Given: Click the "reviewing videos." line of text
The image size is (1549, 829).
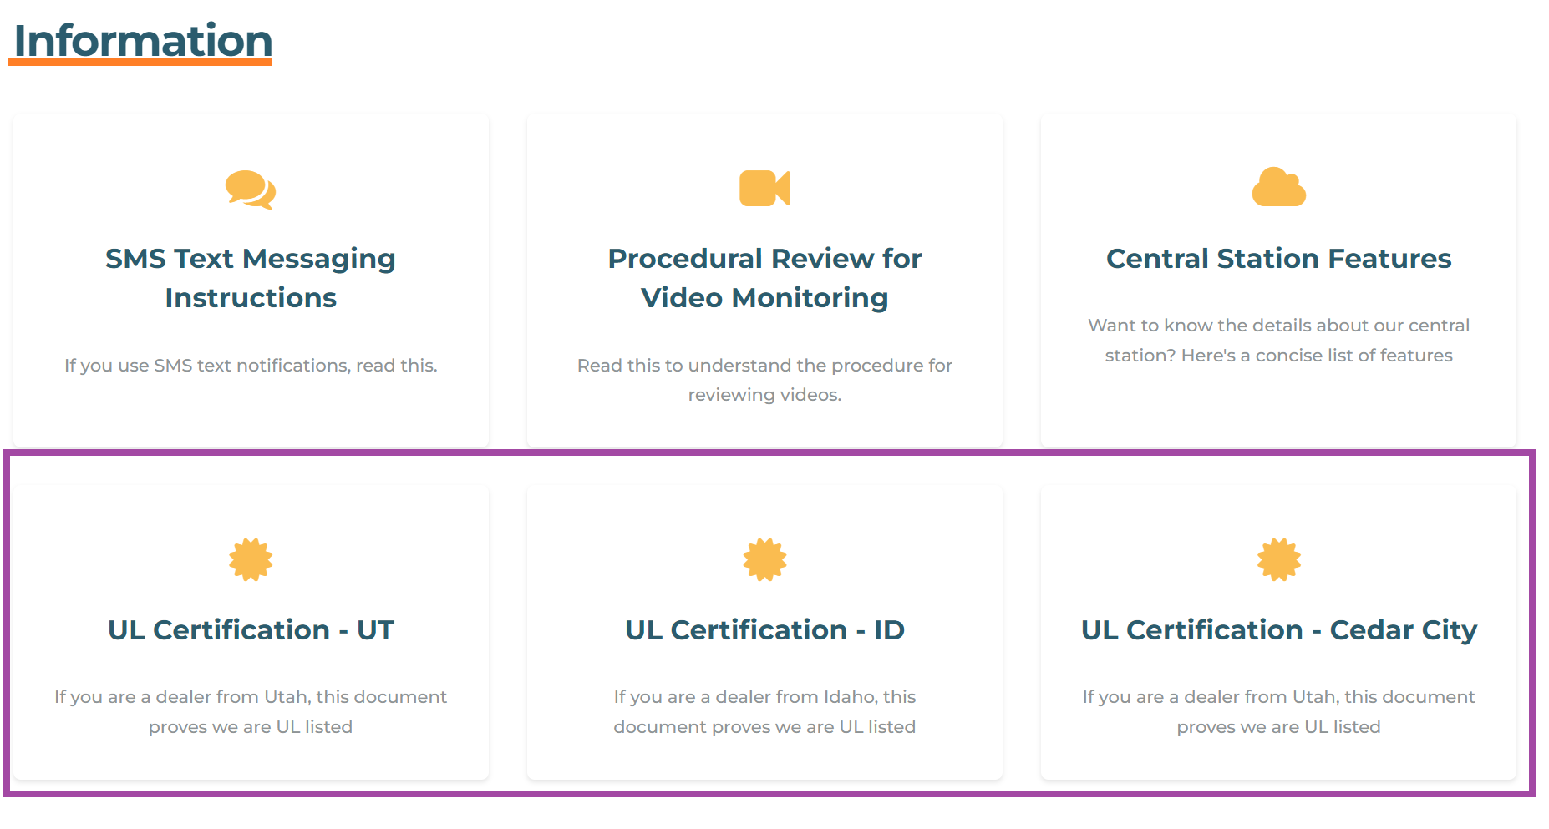Looking at the screenshot, I should 764,395.
